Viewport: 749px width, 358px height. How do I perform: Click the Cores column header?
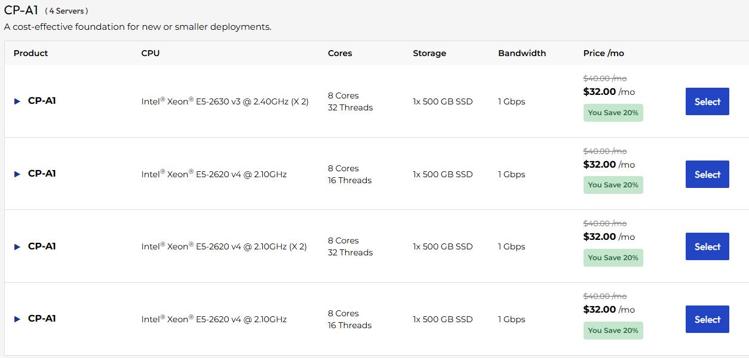click(340, 53)
